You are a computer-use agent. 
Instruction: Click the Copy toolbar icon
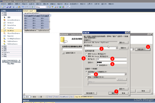(17, 7)
